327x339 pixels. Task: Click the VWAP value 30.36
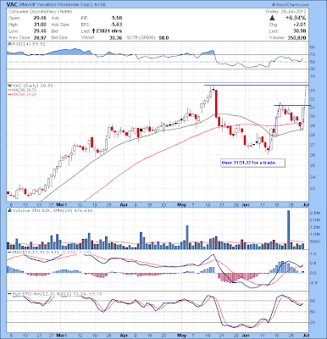point(116,37)
